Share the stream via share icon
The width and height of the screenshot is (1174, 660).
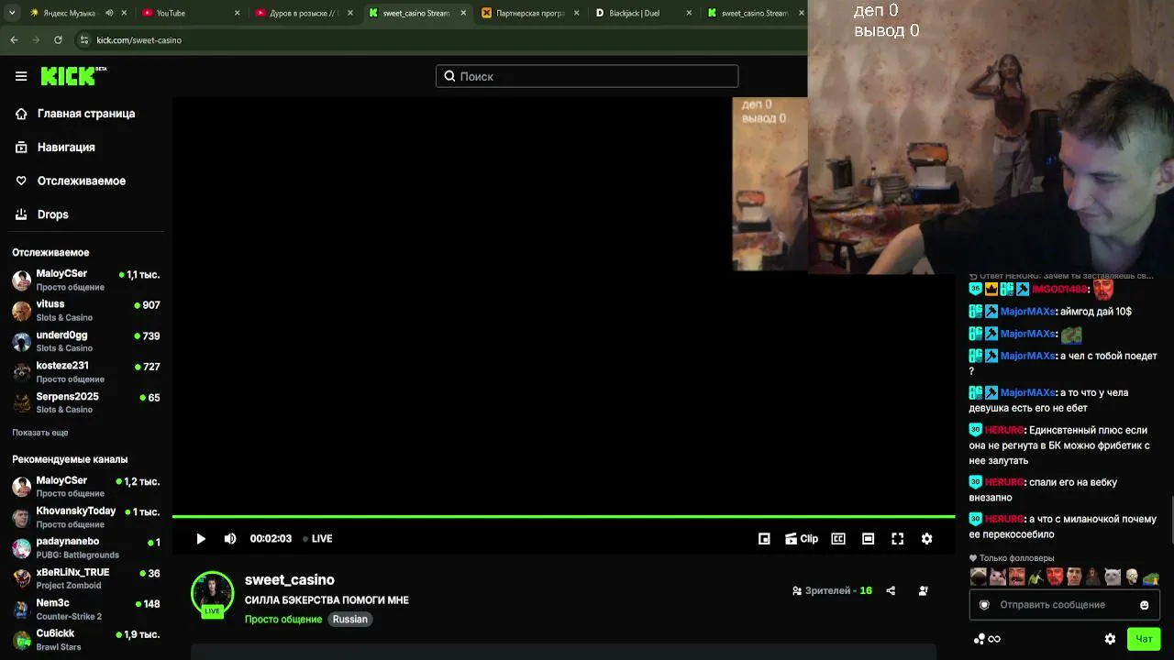tap(891, 591)
